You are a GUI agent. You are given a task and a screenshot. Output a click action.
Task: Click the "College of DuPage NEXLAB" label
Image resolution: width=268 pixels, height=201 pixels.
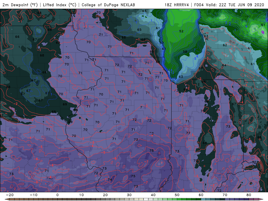click(x=108, y=5)
